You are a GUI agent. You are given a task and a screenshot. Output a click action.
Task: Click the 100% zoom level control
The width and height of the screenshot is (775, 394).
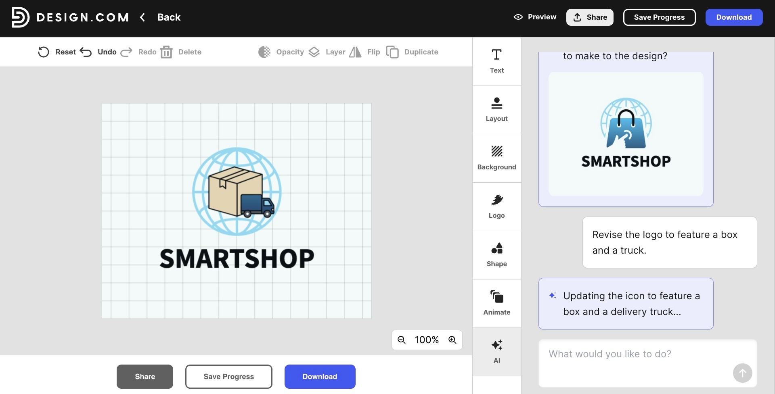point(427,340)
